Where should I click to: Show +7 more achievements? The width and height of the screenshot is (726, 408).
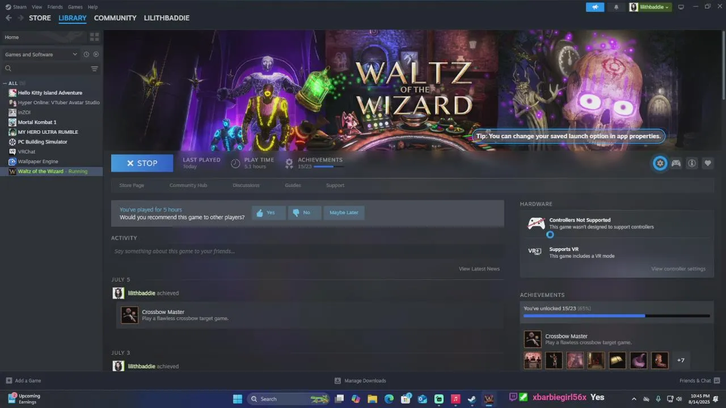click(x=681, y=360)
